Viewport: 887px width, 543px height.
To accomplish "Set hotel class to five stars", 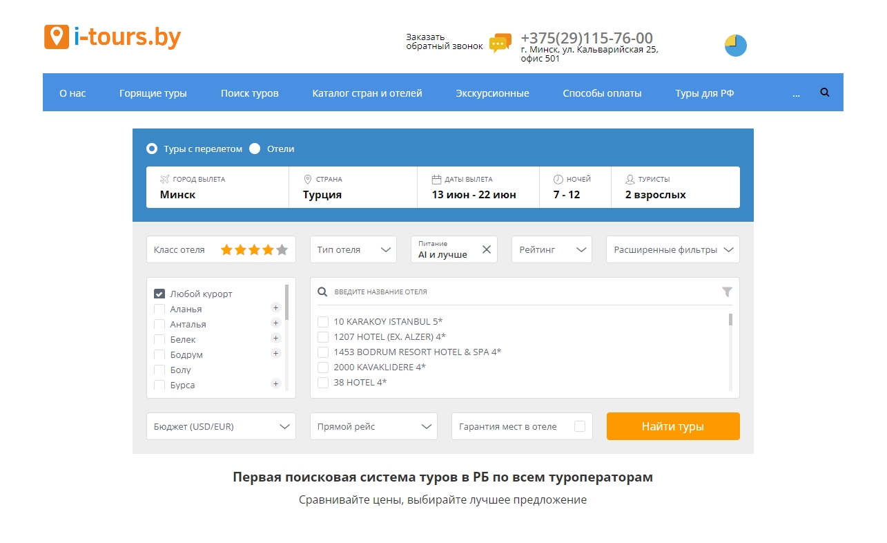I will tap(282, 249).
